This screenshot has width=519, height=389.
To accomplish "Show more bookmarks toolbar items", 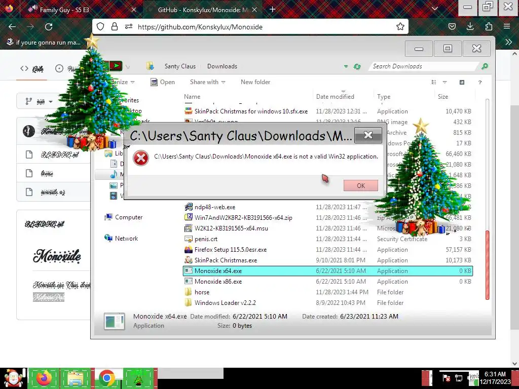I will coord(508,42).
